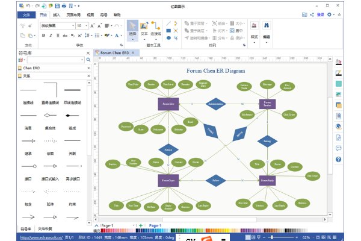Toggle bold formatting
Viewport: 361px width, 241px height.
click(43, 36)
